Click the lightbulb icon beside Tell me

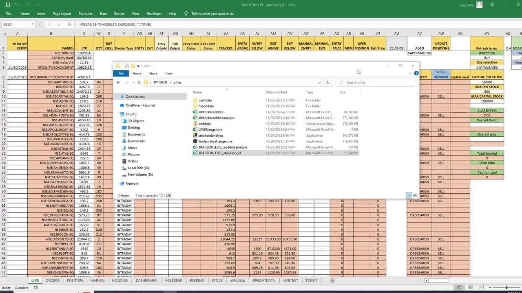click(x=186, y=13)
